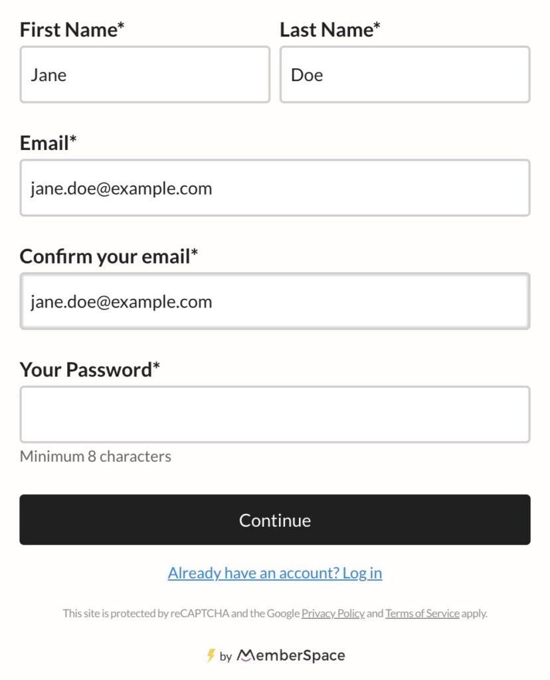This screenshot has height=680, width=550.
Task: Focus the First Name input field
Action: (x=145, y=74)
